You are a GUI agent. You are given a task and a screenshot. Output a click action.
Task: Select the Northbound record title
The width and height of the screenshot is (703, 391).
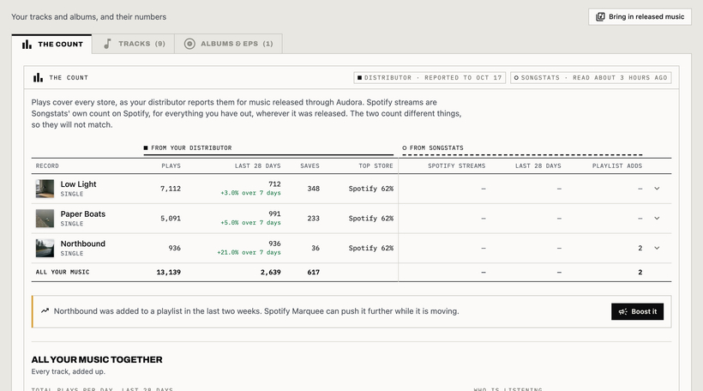pos(83,244)
